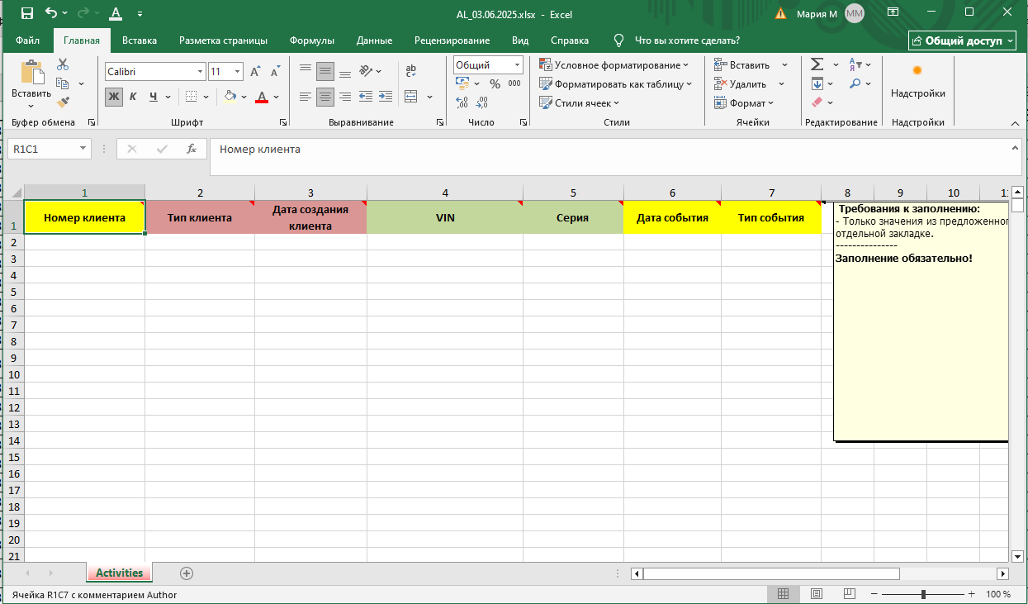The height and width of the screenshot is (604, 1028).
Task: Select the Format Painter brush
Action: point(63,102)
